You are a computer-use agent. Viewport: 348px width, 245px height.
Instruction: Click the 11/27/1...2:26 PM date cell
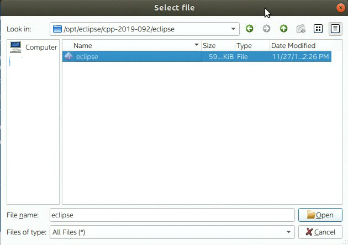coord(300,56)
